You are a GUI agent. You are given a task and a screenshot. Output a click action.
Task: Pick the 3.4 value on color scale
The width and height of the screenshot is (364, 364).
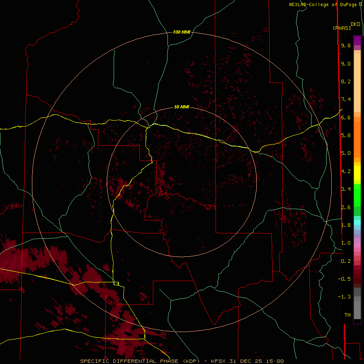tap(346, 189)
